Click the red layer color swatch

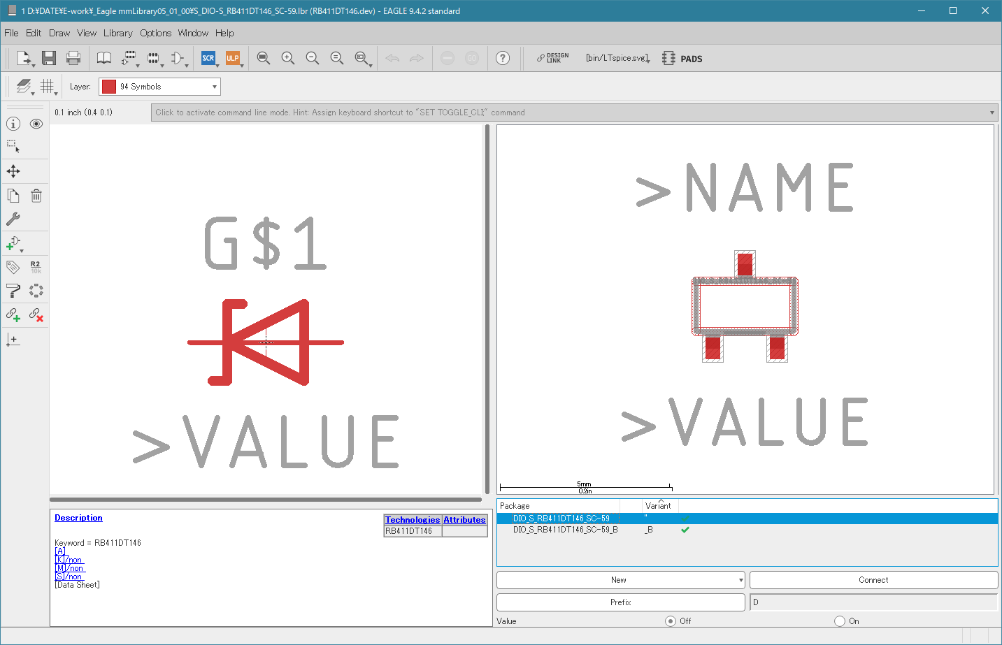[x=109, y=87]
